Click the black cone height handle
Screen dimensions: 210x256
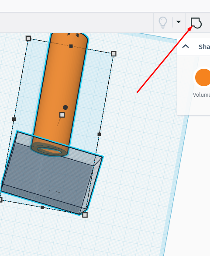point(65,107)
